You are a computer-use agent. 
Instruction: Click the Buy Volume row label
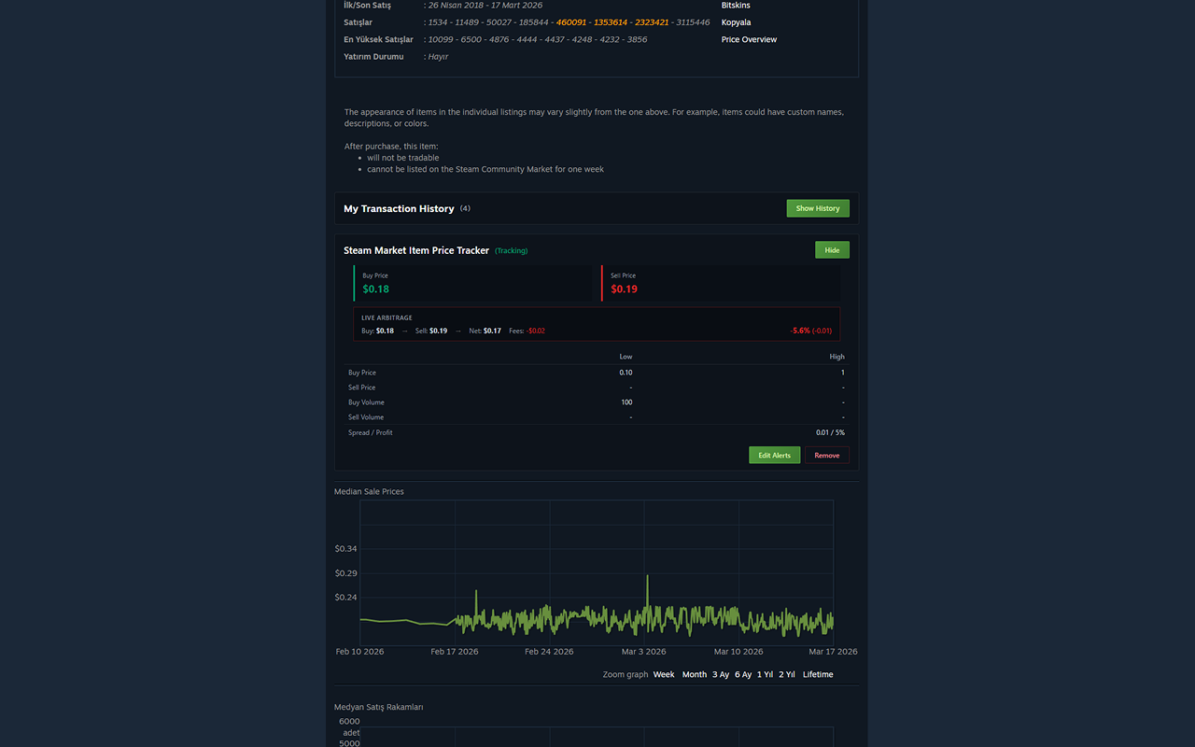pyautogui.click(x=366, y=402)
